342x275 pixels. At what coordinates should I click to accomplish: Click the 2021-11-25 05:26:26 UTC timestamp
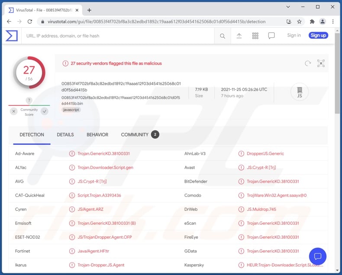(244, 89)
